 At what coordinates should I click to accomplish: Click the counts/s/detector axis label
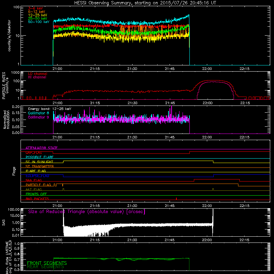click(x=9, y=36)
